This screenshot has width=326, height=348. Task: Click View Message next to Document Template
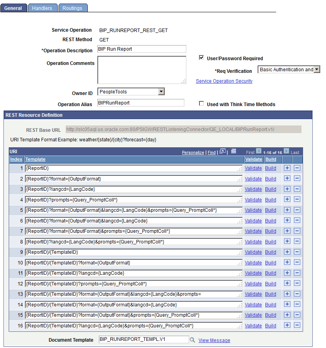point(214,340)
